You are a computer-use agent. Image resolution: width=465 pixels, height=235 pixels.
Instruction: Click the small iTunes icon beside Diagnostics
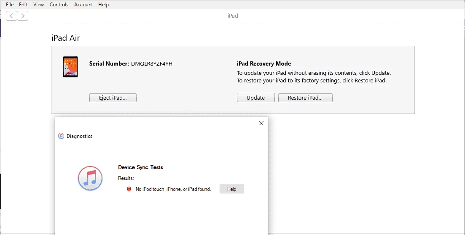[x=61, y=136]
